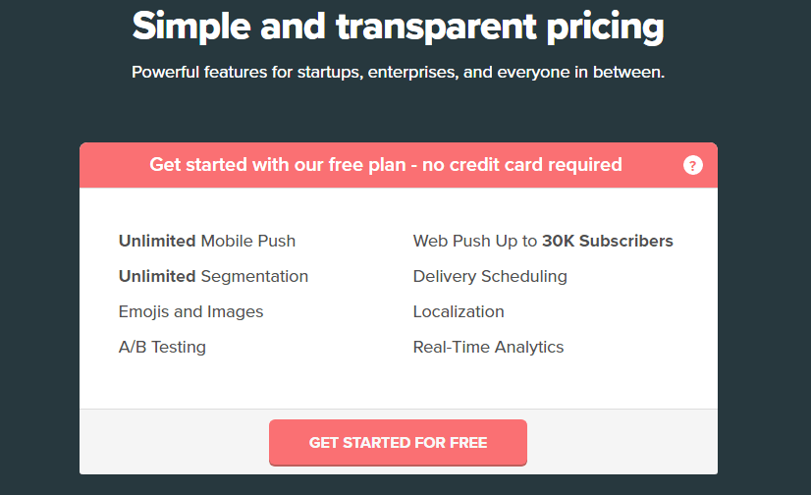
Task: Click bold Unlimited before Segmentation
Action: click(x=157, y=276)
